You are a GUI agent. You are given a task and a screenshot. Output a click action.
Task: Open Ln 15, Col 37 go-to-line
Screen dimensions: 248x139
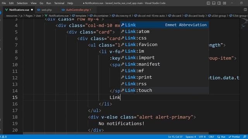pyautogui.click(x=175, y=137)
